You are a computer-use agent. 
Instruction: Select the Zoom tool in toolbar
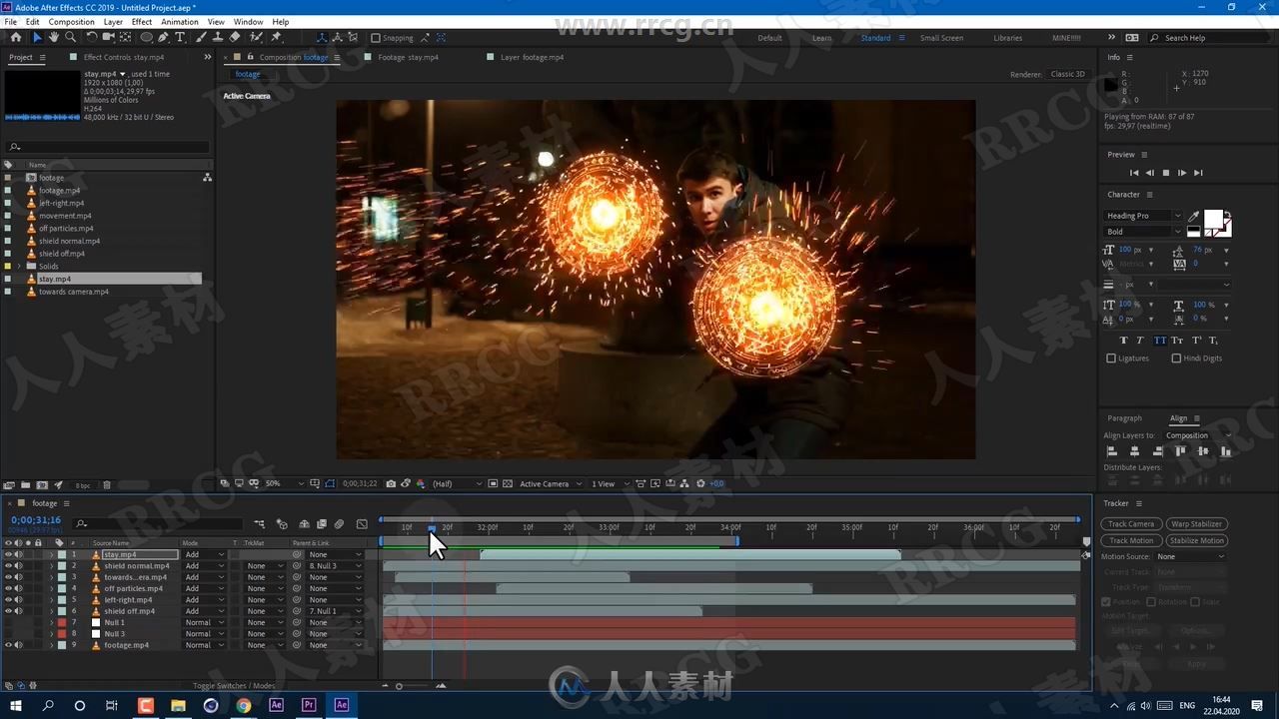coord(70,37)
